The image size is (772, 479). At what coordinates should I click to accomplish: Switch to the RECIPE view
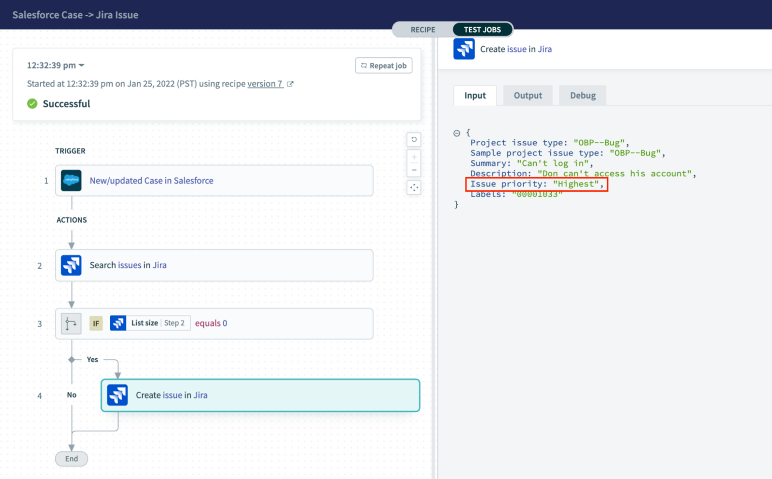point(423,30)
